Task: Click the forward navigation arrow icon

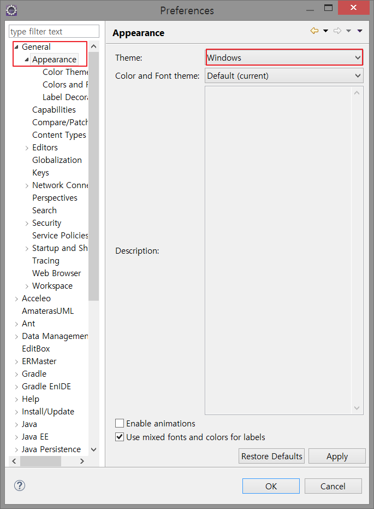Action: click(x=337, y=31)
